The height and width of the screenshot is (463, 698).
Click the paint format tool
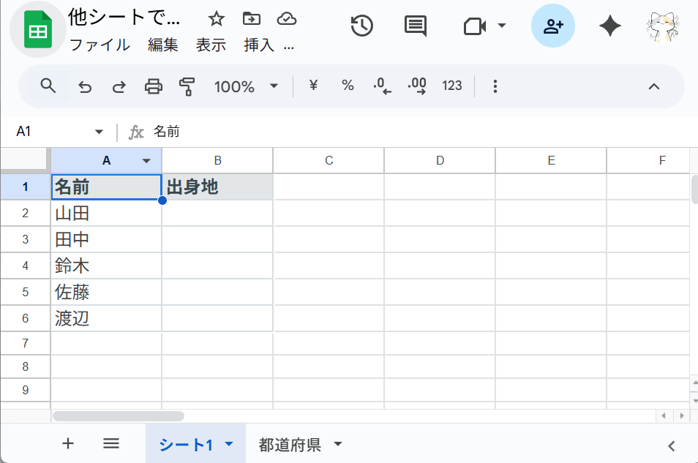pos(187,86)
